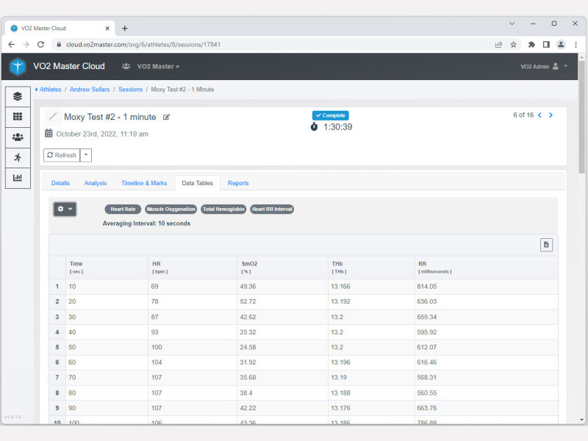The height and width of the screenshot is (441, 588).
Task: Open Andrew Sellars breadcrumb link
Action: [91, 90]
